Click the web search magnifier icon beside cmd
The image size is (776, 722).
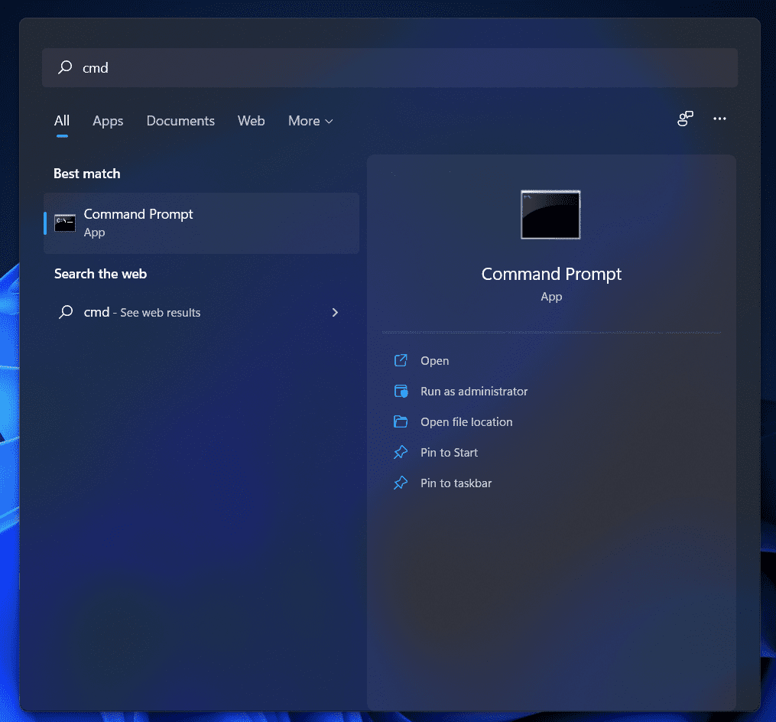click(66, 312)
